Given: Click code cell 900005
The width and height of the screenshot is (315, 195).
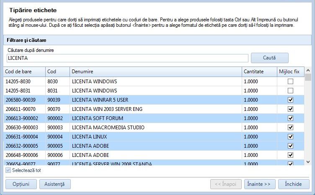Looking at the screenshot, I should (x=58, y=146).
